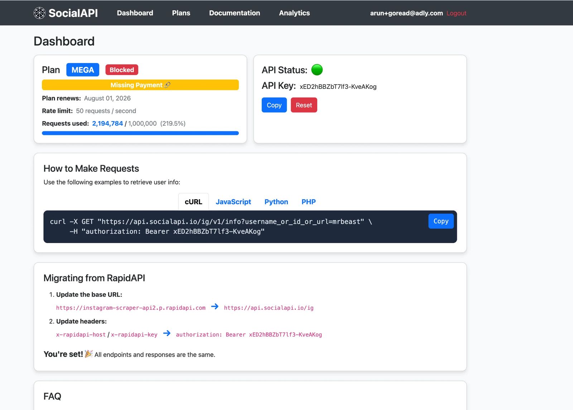Viewport: 573px width, 410px height.
Task: Click the red Blocked status badge
Action: 122,70
